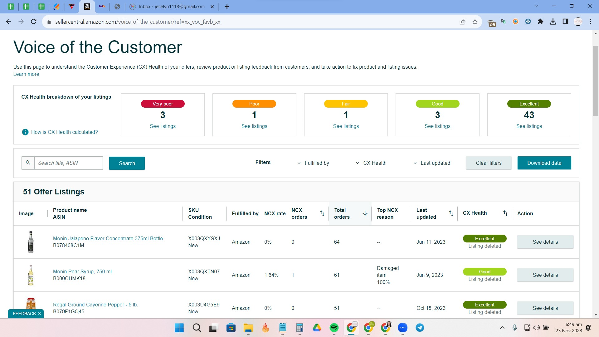599x337 pixels.
Task: Sort listings by CX Health
Action: tap(505, 213)
